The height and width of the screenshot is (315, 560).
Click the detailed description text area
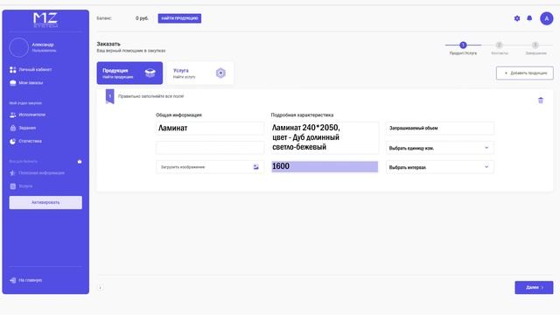[x=325, y=138]
